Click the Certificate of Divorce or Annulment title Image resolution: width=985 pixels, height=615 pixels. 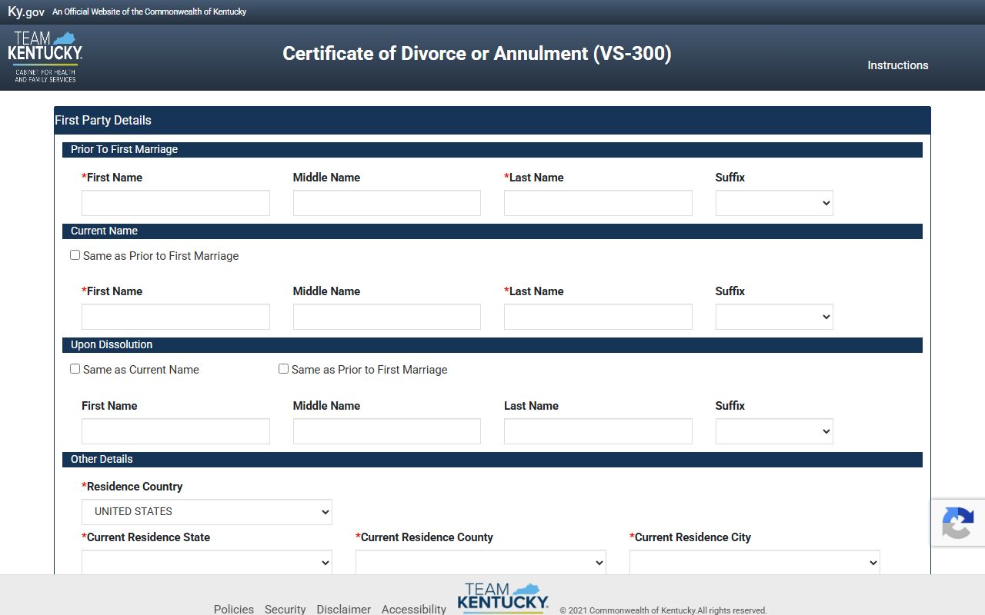click(x=477, y=54)
